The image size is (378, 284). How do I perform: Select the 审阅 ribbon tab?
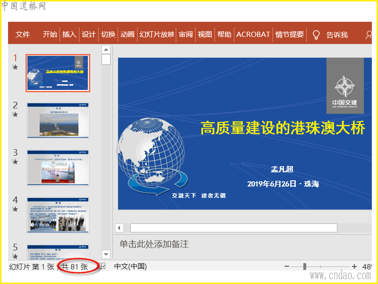186,35
